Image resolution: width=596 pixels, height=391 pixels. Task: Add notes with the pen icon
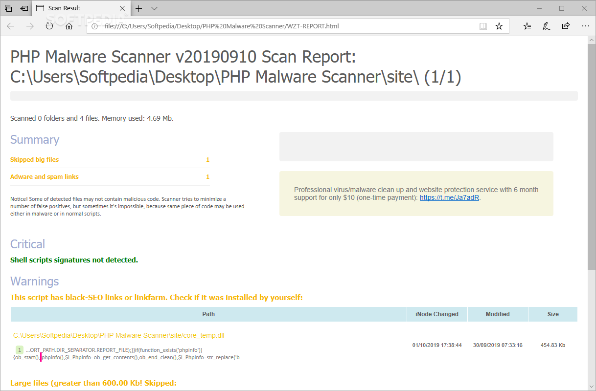(547, 26)
